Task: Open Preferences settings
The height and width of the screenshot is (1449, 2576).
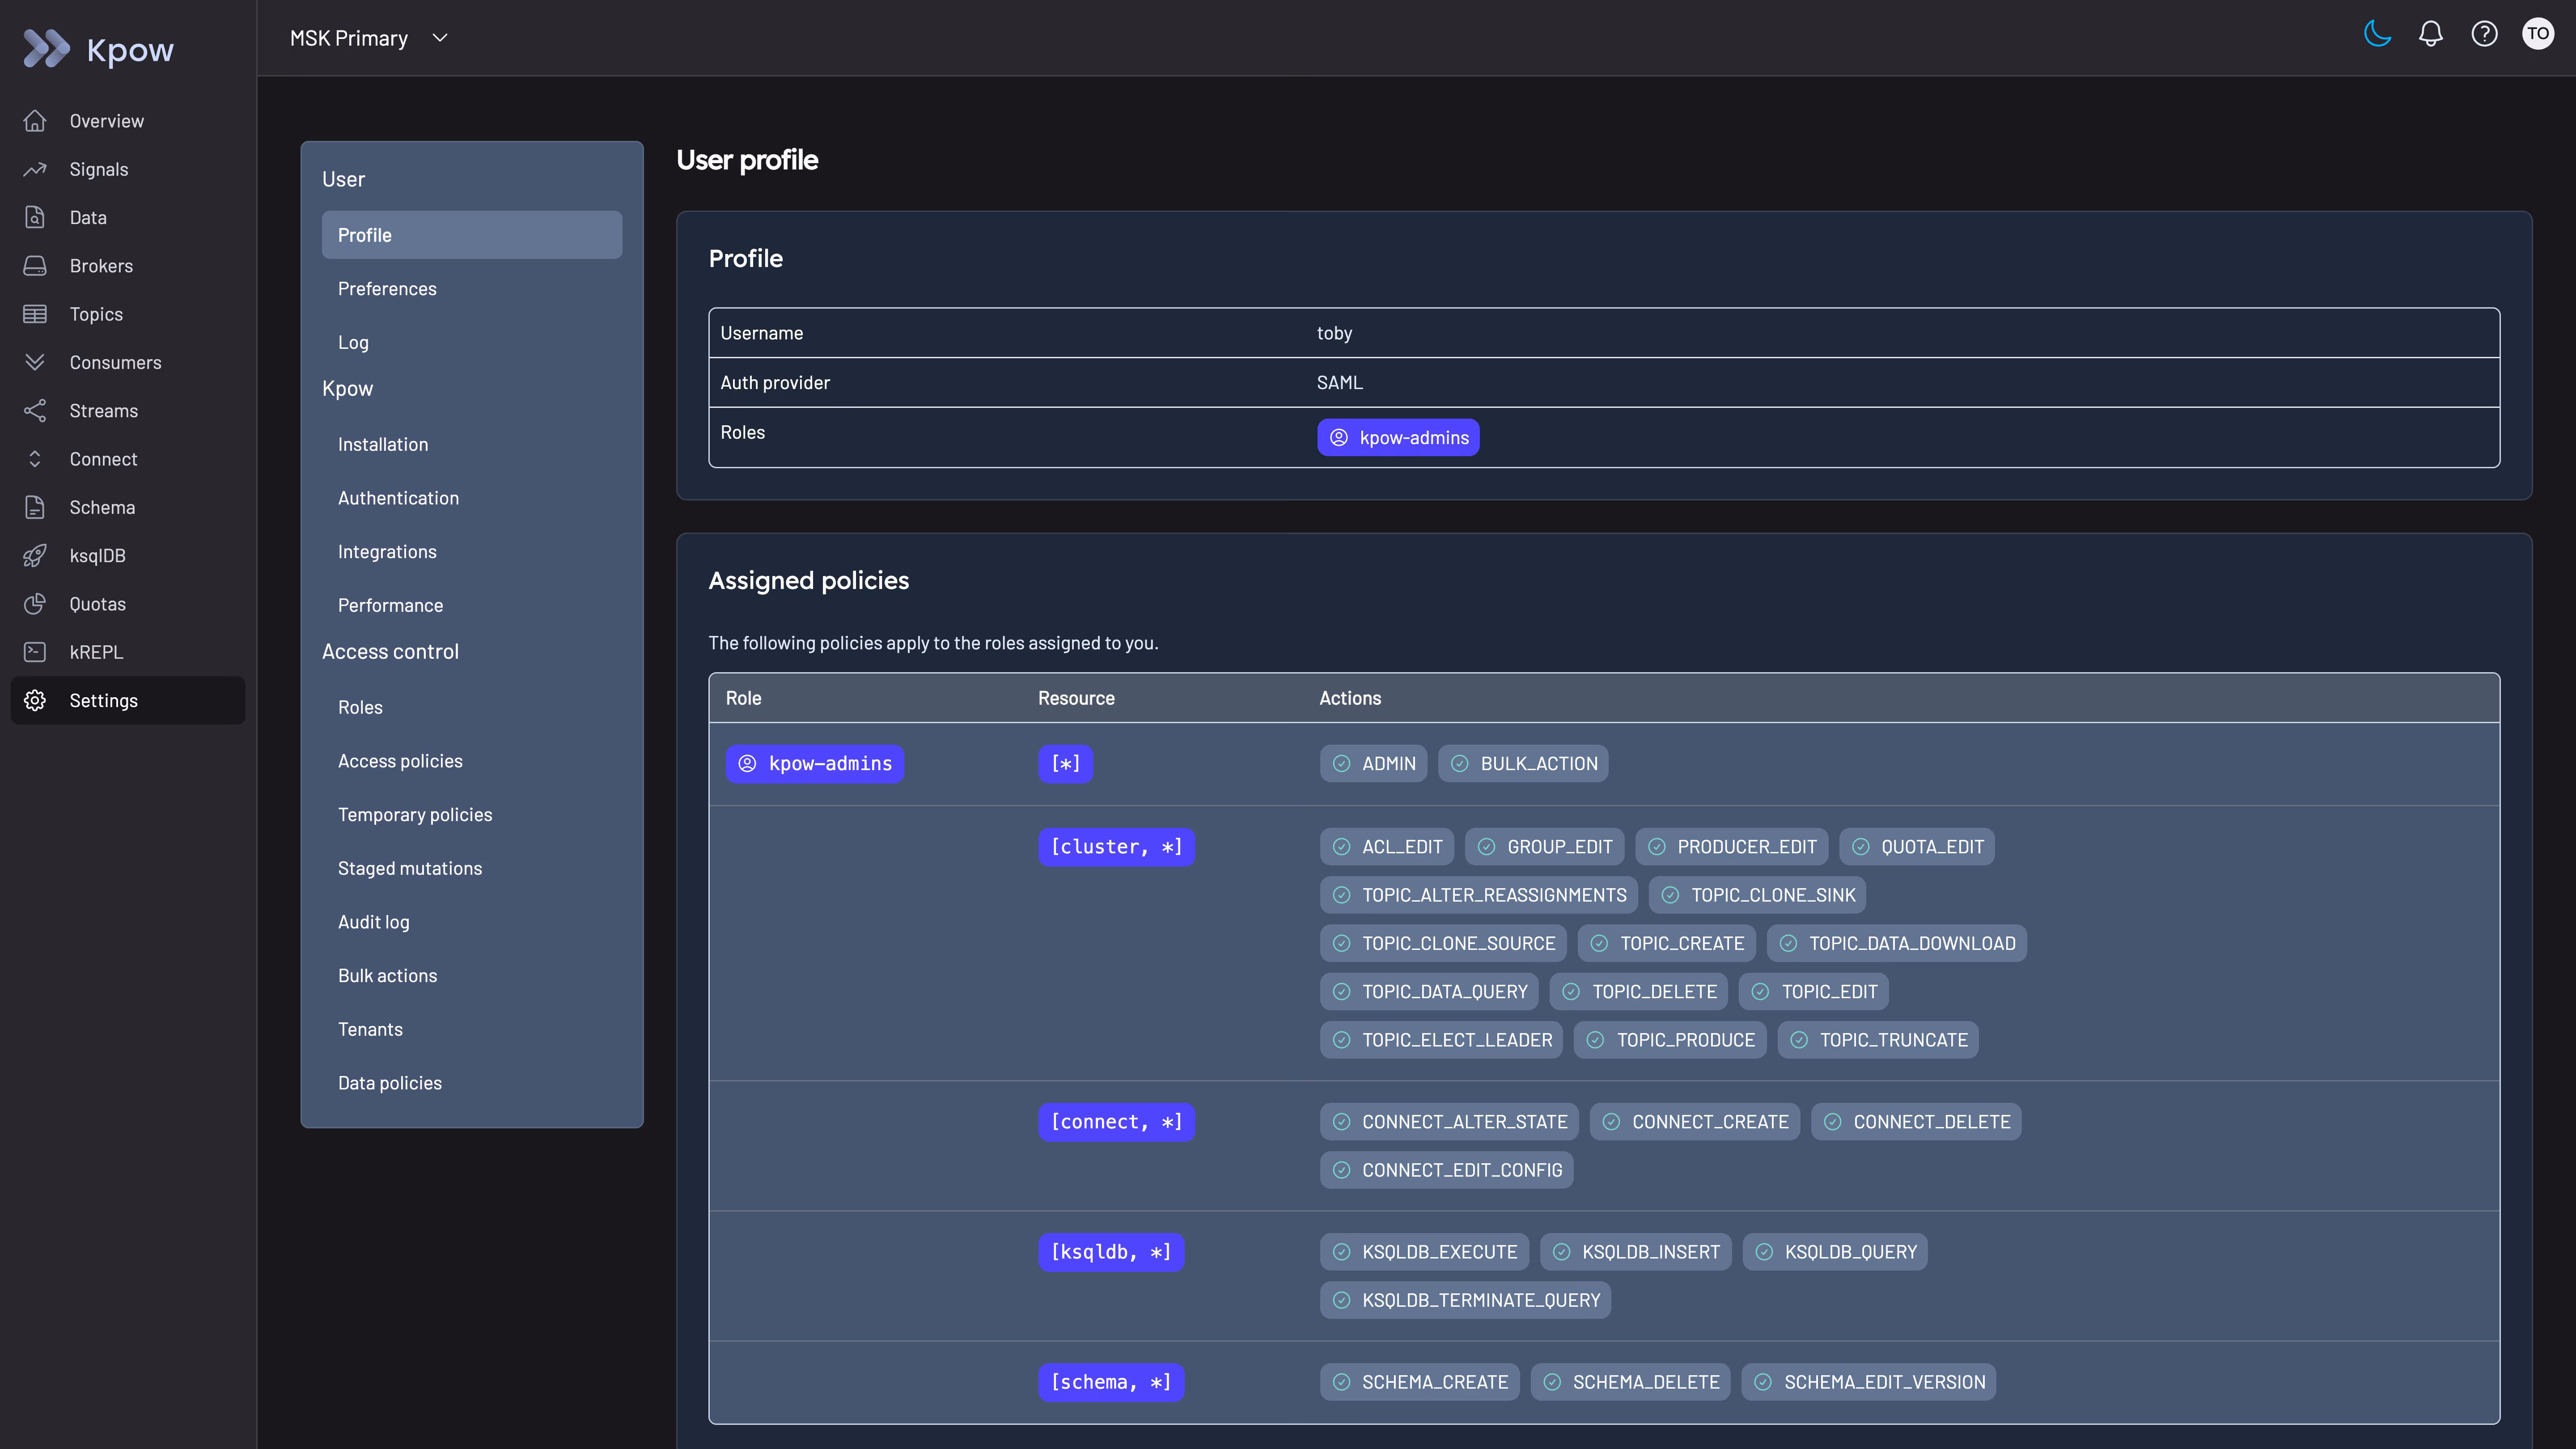Action: point(387,289)
